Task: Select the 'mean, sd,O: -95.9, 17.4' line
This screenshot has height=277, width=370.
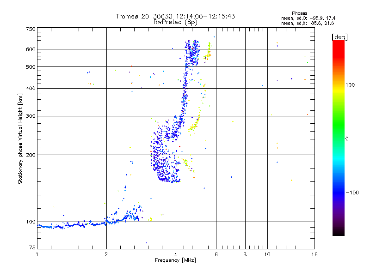Action: 308,18
